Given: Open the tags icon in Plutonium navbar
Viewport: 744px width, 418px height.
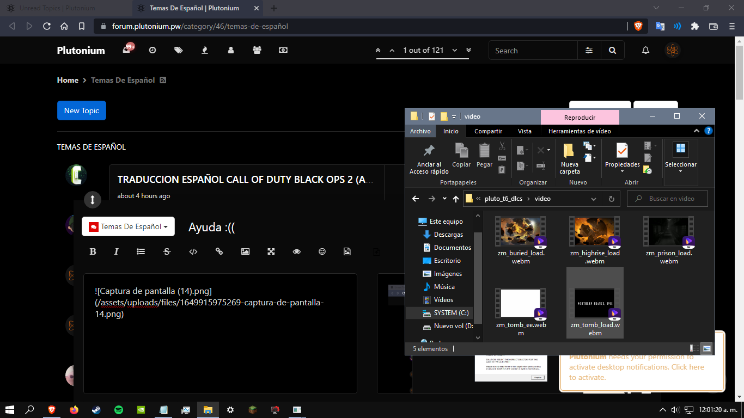Looking at the screenshot, I should click(179, 50).
